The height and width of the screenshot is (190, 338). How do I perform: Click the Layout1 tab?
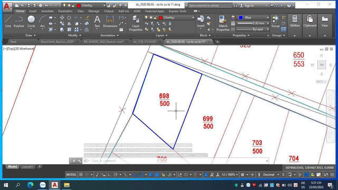[x=27, y=167]
